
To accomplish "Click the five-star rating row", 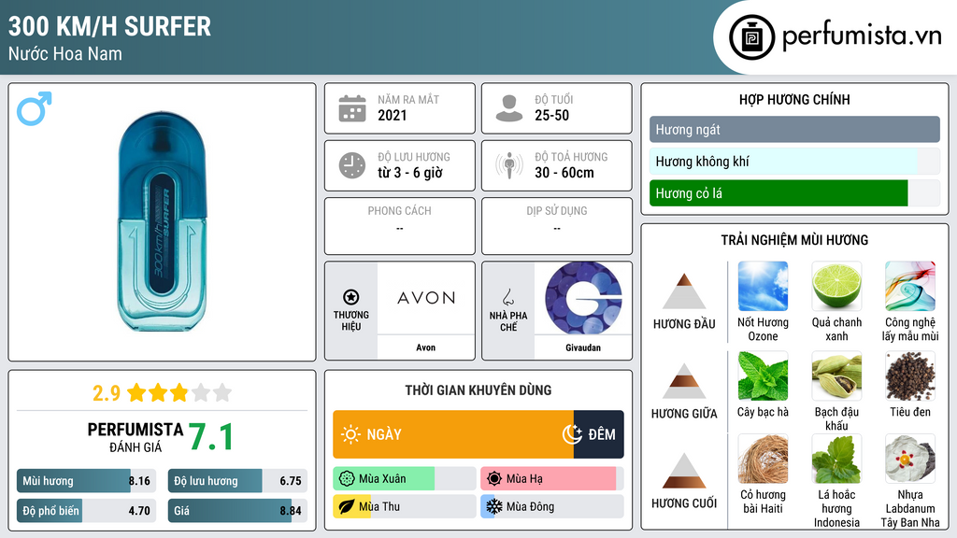I will coord(179,392).
